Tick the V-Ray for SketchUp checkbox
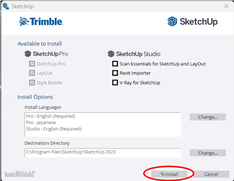This screenshot has height=181, width=234. [x=115, y=83]
